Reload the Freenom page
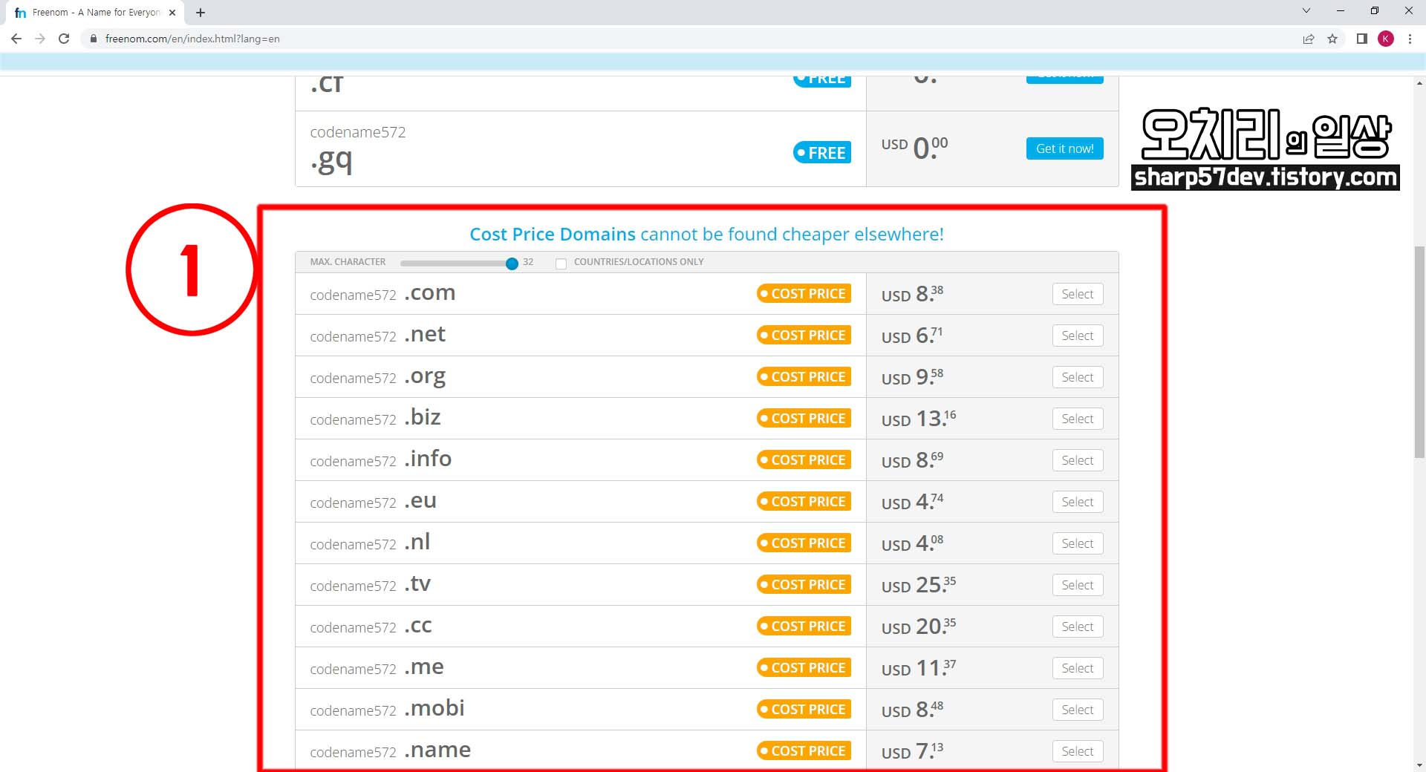Viewport: 1426px width, 772px height. 64,39
